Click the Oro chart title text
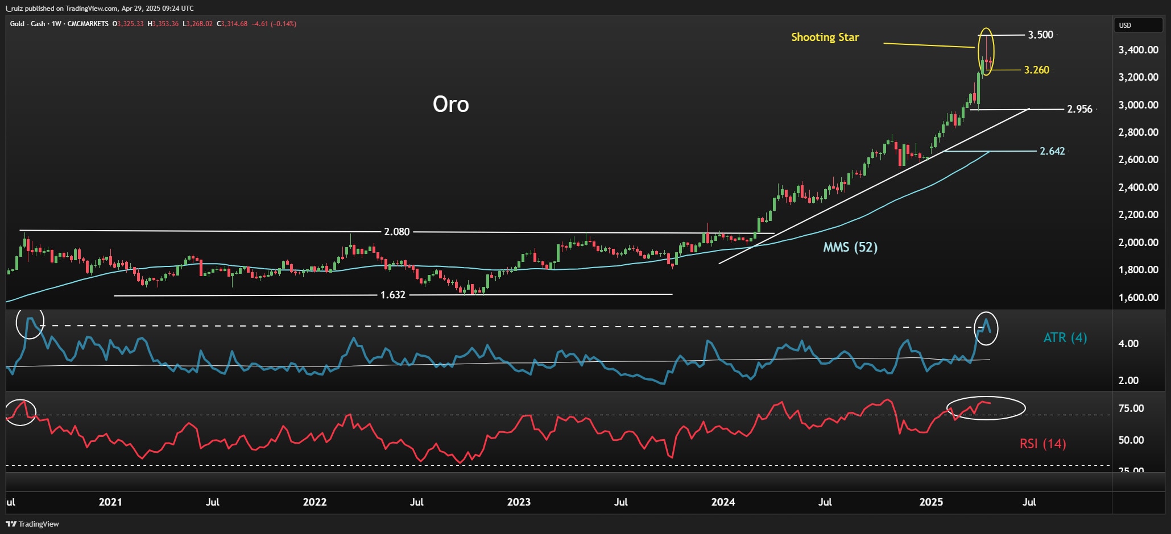 (x=450, y=104)
